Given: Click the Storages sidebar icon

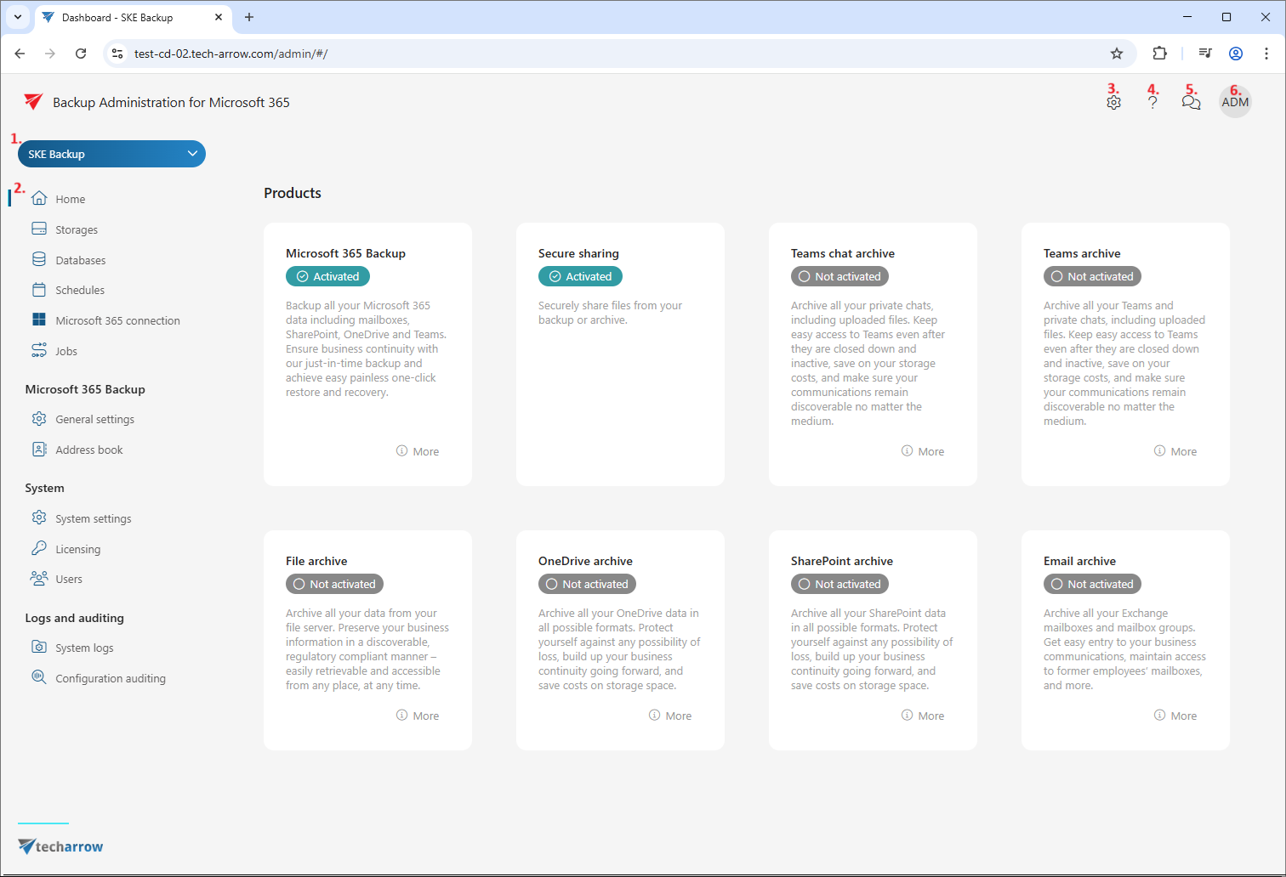Looking at the screenshot, I should click(x=39, y=229).
